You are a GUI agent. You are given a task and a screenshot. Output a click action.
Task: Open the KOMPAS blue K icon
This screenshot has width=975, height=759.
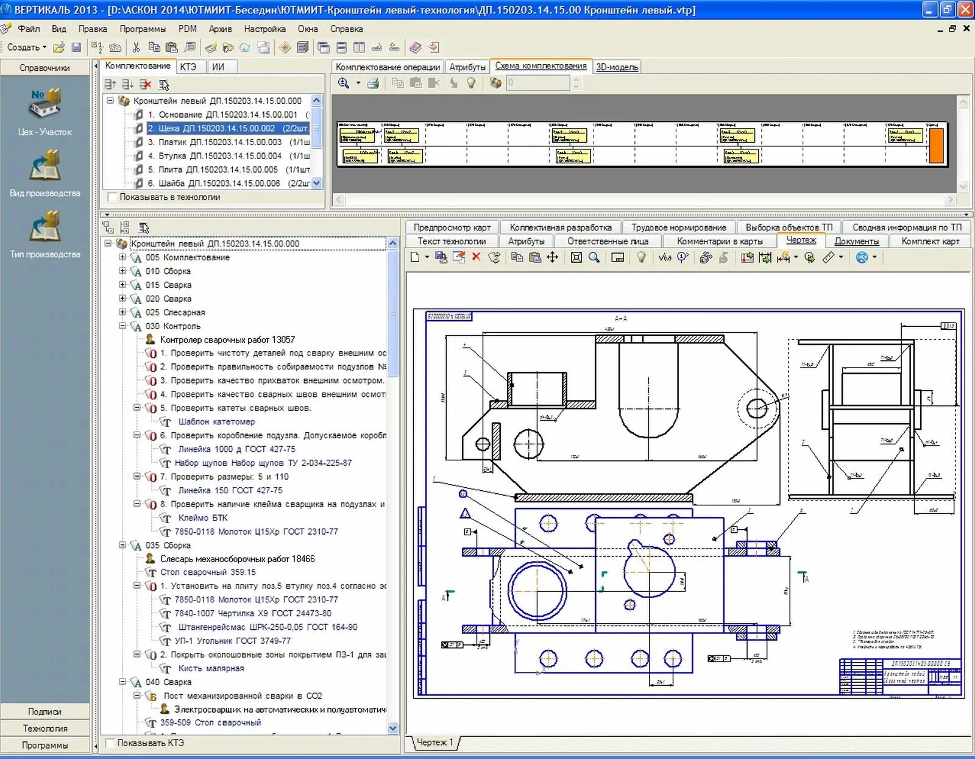862,257
